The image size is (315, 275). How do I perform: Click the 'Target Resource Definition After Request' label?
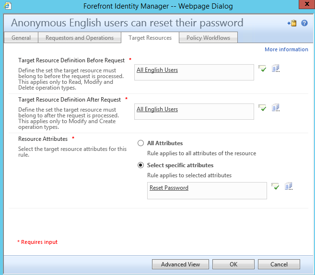pyautogui.click(x=70, y=100)
